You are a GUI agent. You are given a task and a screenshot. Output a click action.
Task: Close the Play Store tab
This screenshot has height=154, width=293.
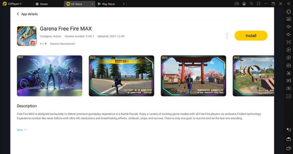point(123,4)
